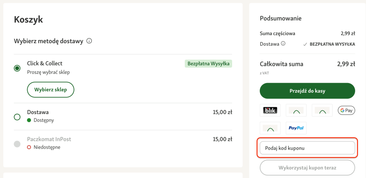Select the Click & Collect radio button

pyautogui.click(x=17, y=68)
